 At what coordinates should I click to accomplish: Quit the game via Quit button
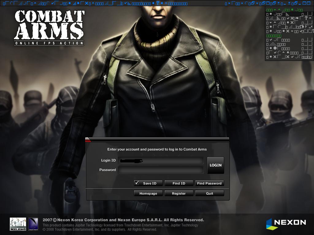point(209,193)
